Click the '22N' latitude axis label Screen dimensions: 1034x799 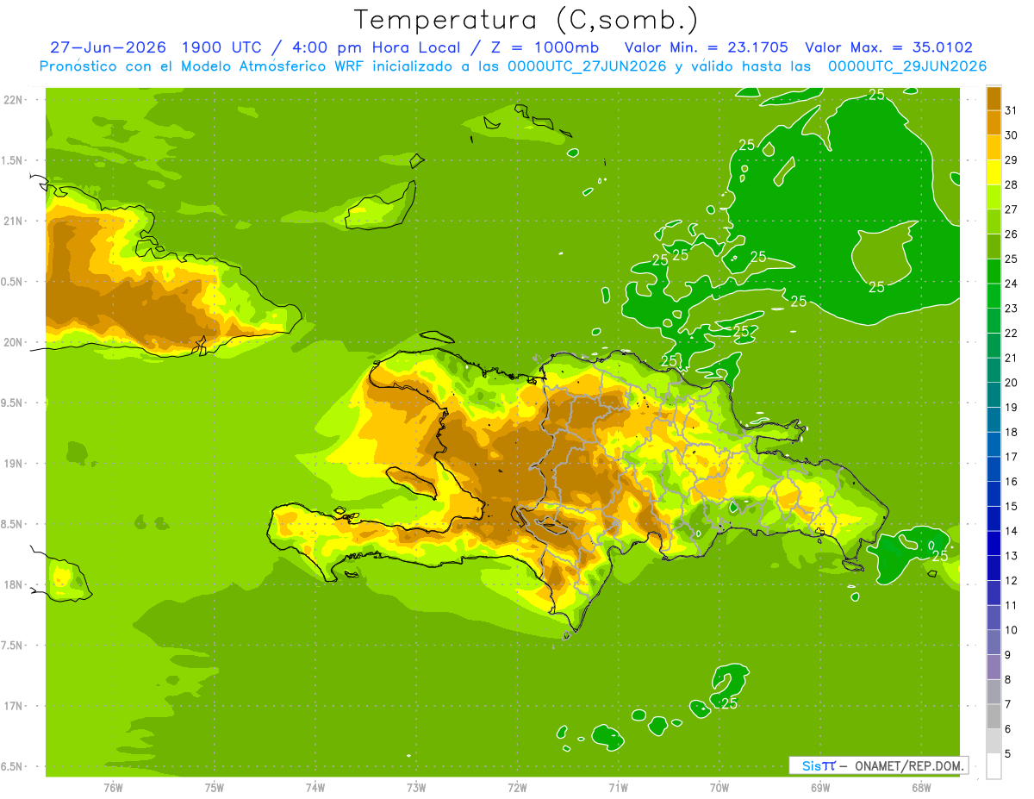click(13, 99)
